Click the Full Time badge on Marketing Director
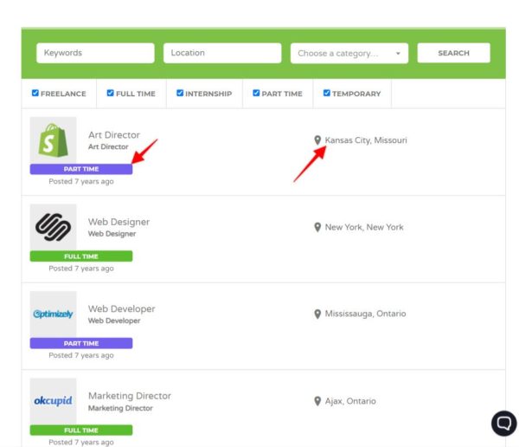519x447 pixels. [81, 430]
